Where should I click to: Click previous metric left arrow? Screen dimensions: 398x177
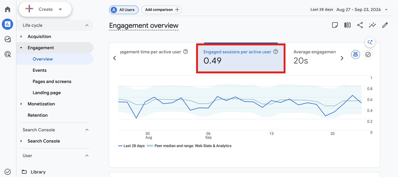point(114,58)
